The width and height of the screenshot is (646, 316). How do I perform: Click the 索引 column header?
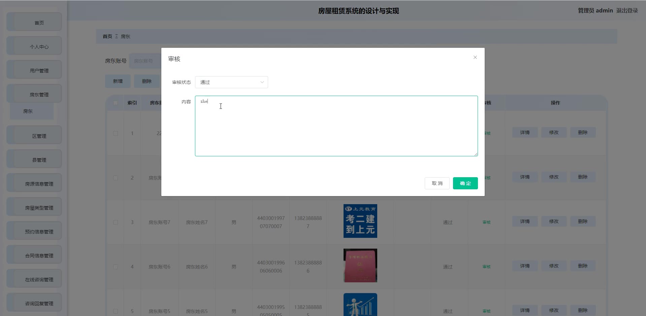pos(132,103)
